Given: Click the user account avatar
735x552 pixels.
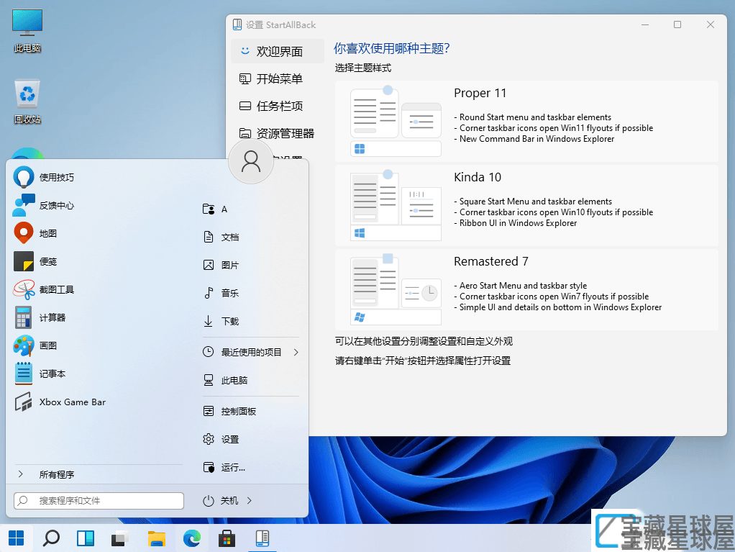Looking at the screenshot, I should [251, 161].
